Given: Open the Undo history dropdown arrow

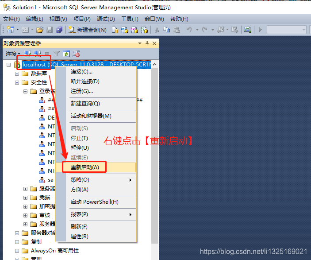Looking at the screenshot, I should [197, 30].
